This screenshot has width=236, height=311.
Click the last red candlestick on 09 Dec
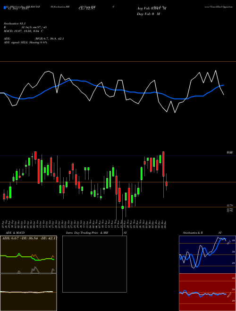(x=167, y=184)
